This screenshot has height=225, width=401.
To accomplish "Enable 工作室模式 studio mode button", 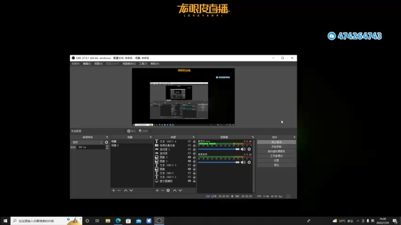I will pos(277,156).
